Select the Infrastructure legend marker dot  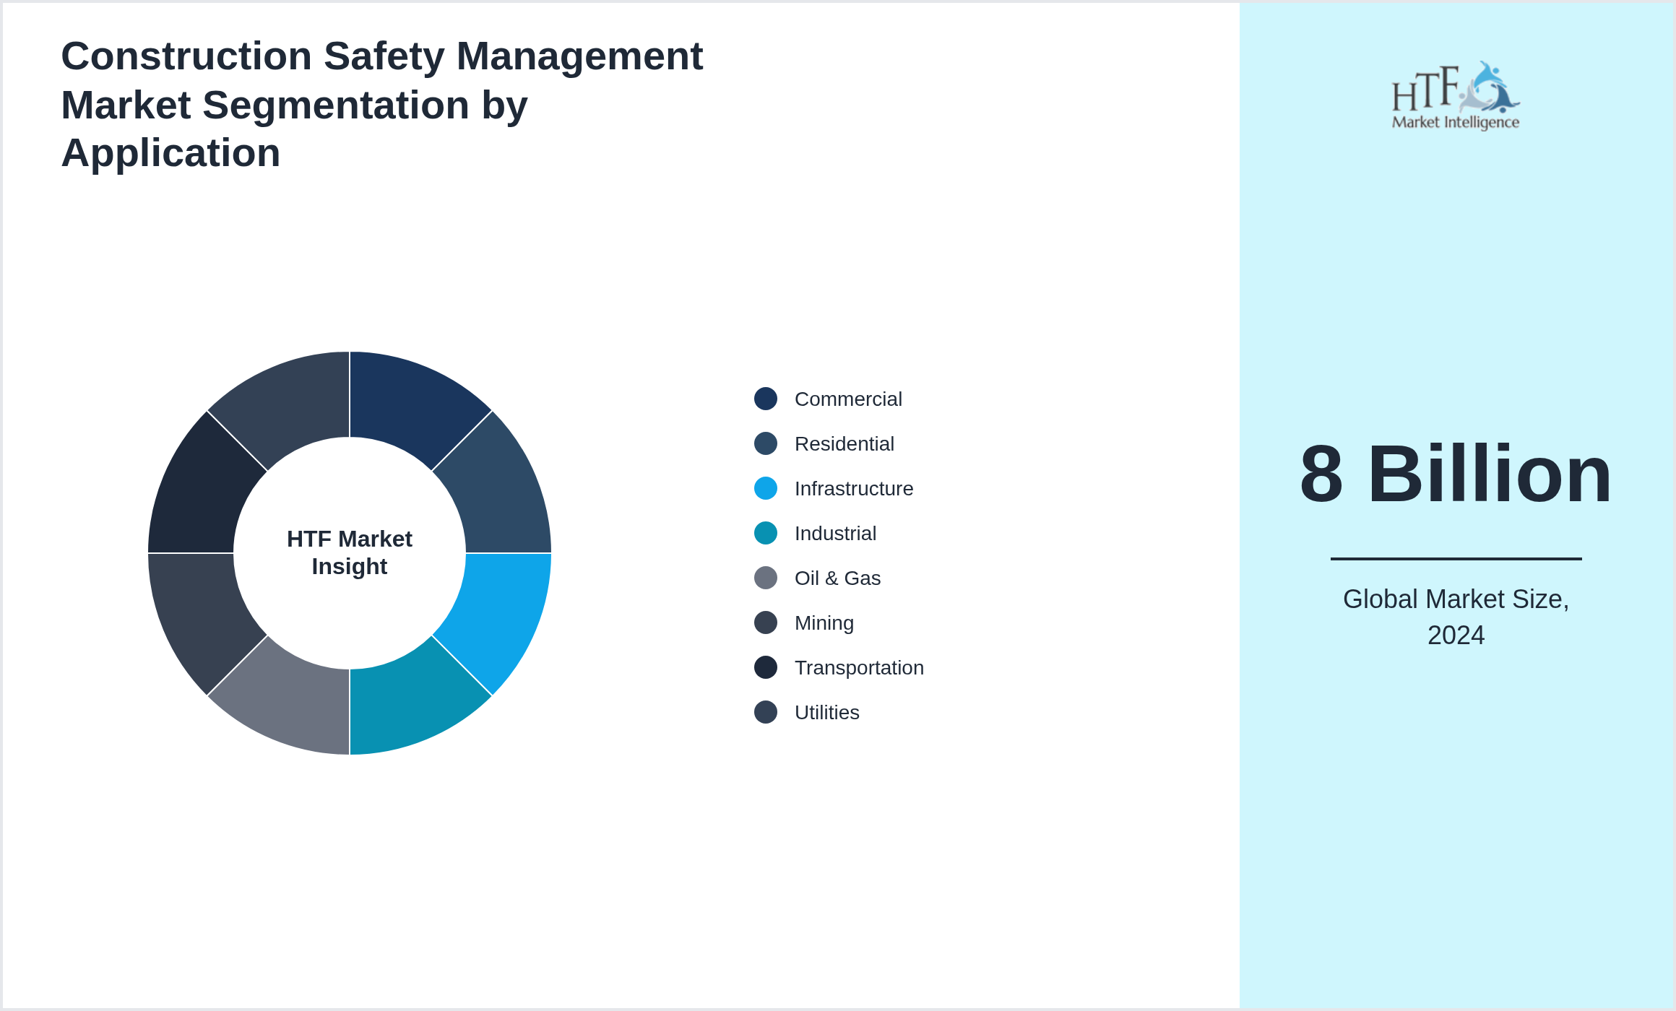pos(764,488)
